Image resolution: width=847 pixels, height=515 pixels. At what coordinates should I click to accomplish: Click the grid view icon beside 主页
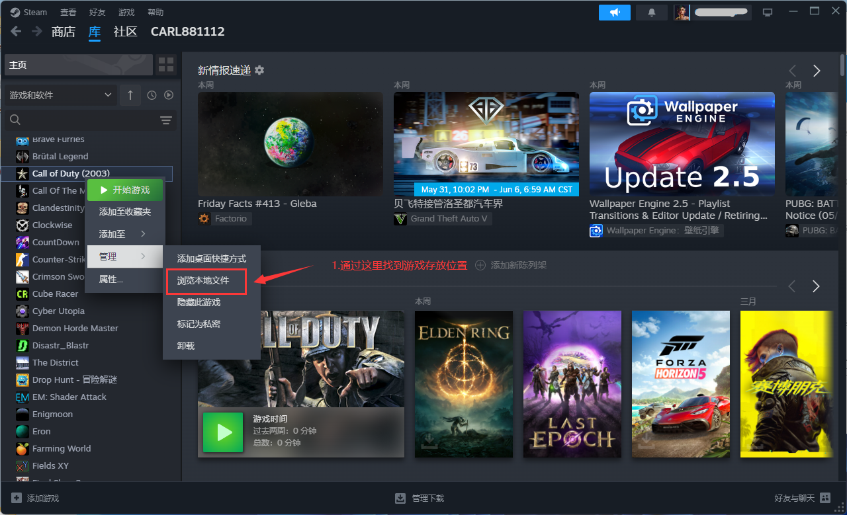[166, 65]
